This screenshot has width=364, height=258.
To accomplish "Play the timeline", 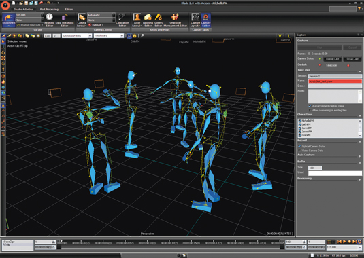I will click(x=344, y=242).
